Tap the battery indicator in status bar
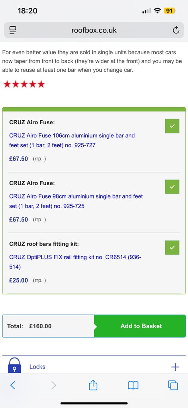The image size is (188, 408). 170,11
